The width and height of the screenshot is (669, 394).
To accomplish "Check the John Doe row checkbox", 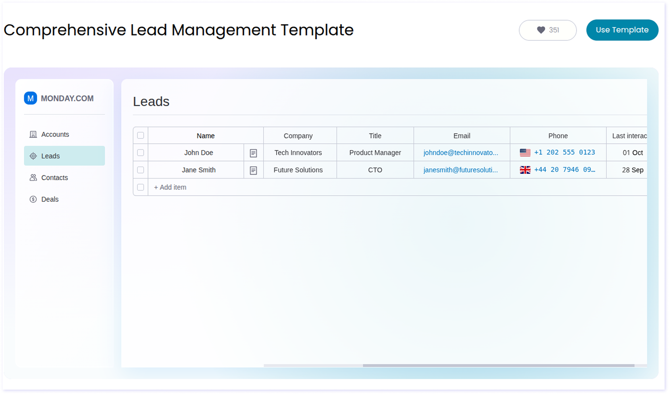I will point(140,153).
